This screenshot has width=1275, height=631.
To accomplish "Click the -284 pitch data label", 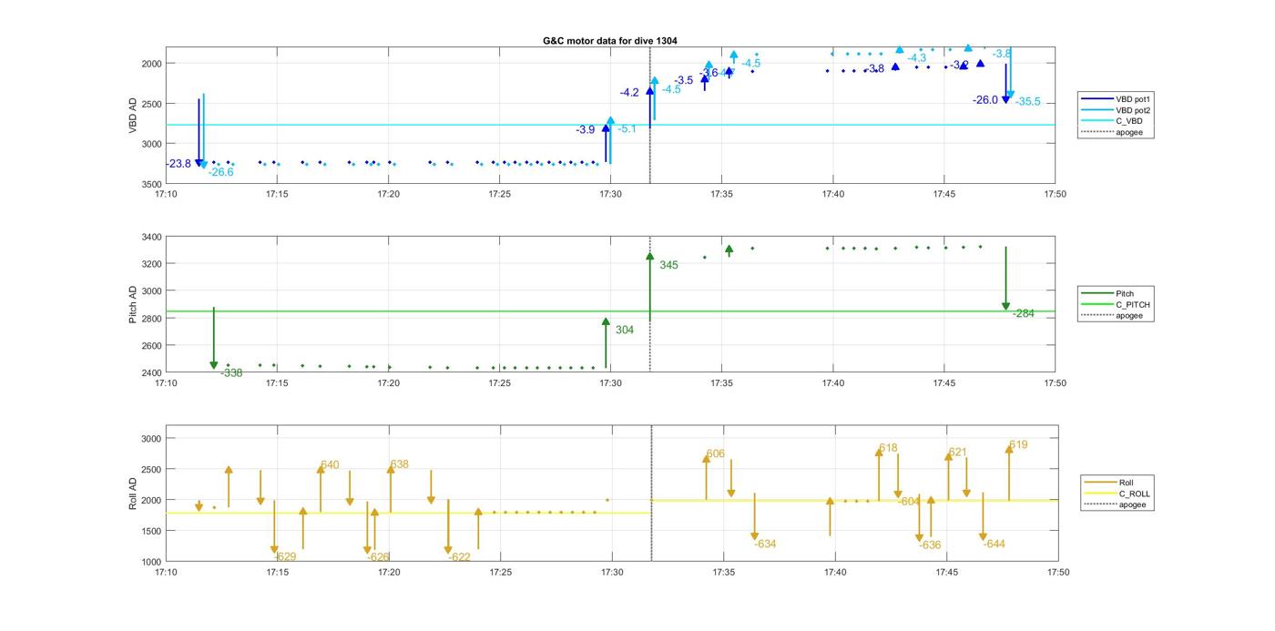I will (1024, 314).
